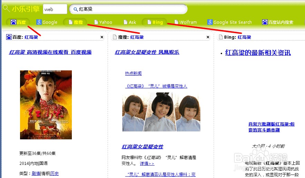The width and height of the screenshot is (305, 178).
Task: Click the 更新至36集/共60集 text
Action: tap(38, 153)
